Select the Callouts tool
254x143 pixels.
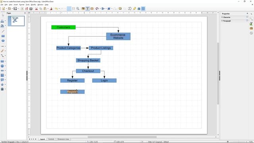pyautogui.click(x=2, y=80)
